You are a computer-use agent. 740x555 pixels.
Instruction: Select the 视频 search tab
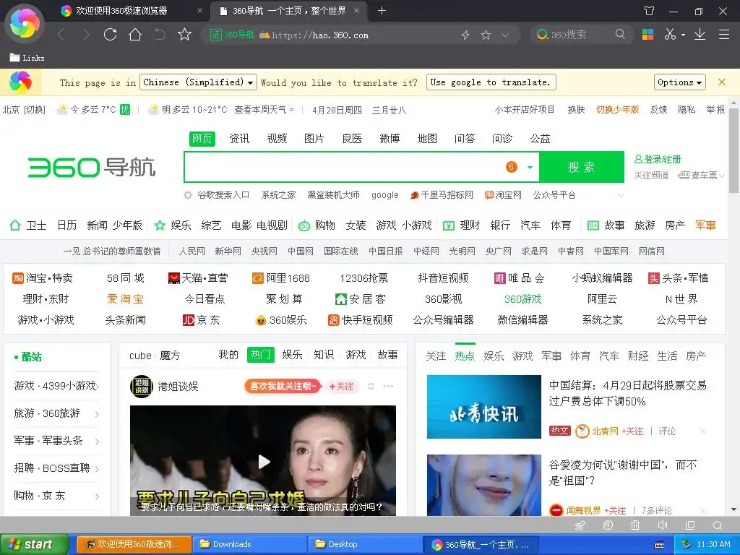point(277,138)
